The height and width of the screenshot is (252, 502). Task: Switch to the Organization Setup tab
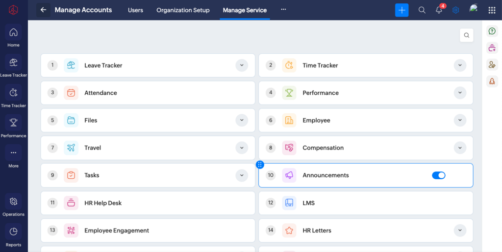[x=183, y=10]
